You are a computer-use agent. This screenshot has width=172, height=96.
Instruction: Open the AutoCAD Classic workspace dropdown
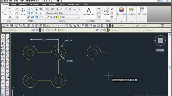(17, 30)
